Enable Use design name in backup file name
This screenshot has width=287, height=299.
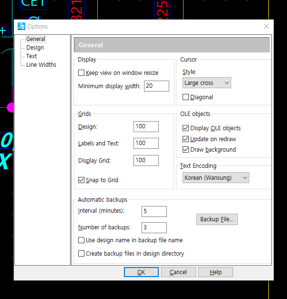tap(82, 240)
